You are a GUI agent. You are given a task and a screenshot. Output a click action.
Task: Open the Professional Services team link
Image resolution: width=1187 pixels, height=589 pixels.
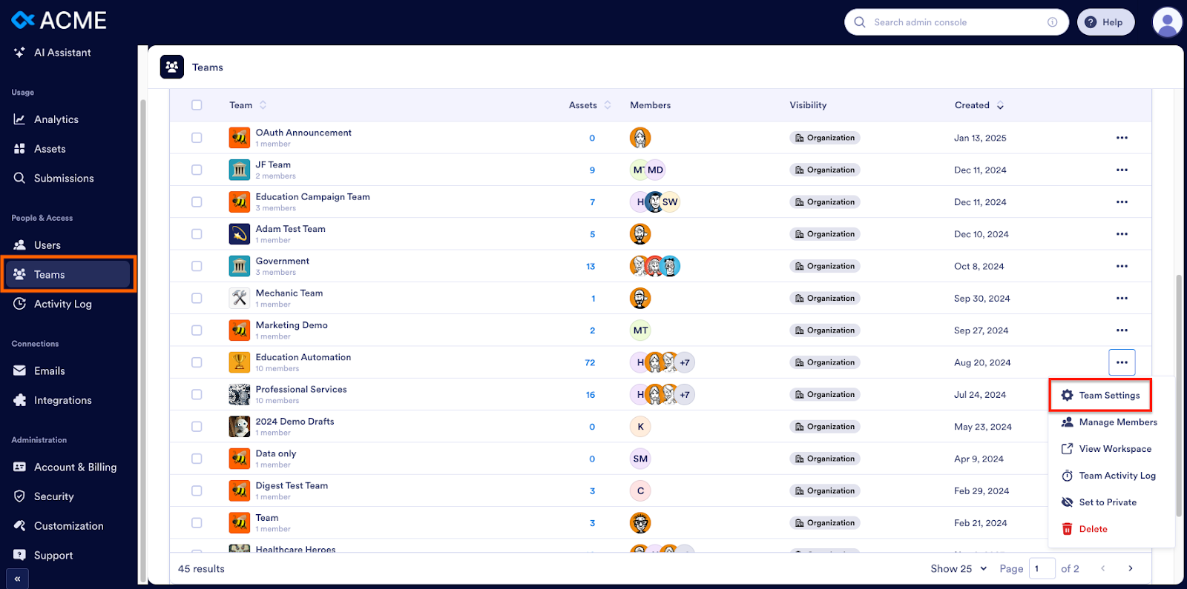point(301,390)
